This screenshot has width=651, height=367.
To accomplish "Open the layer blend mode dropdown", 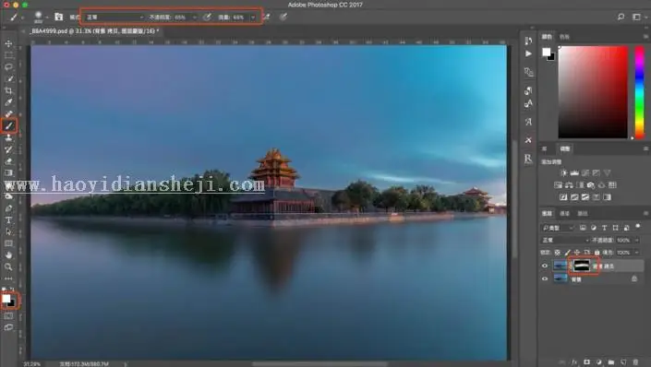I will [x=565, y=240].
